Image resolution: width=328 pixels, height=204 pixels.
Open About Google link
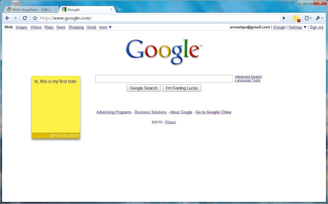181,112
